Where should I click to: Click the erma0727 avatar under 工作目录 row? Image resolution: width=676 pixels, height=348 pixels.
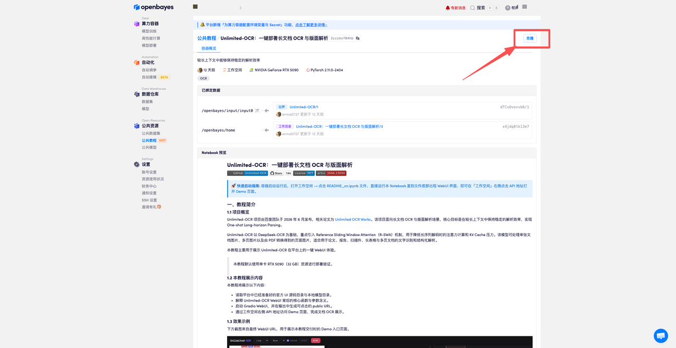click(x=278, y=134)
